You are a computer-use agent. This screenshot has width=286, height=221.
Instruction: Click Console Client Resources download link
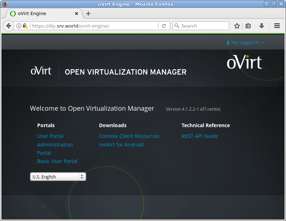129,136
